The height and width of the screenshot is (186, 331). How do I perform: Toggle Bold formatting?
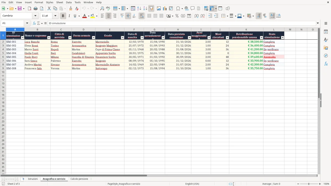pyautogui.click(x=63, y=16)
